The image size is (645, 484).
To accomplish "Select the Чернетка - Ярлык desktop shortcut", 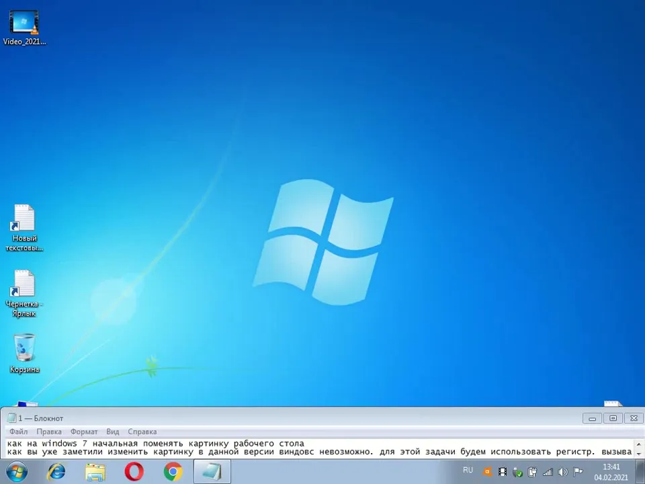I will pyautogui.click(x=24, y=293).
